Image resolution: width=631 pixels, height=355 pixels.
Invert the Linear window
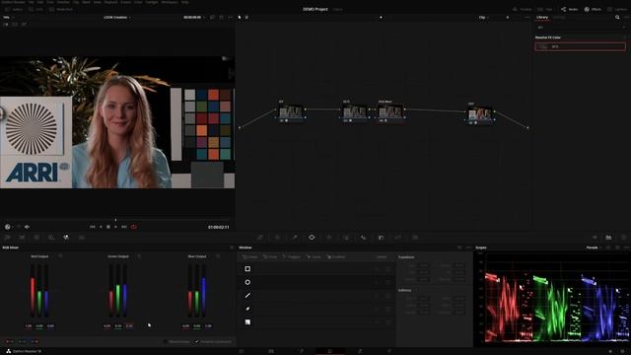(x=377, y=269)
